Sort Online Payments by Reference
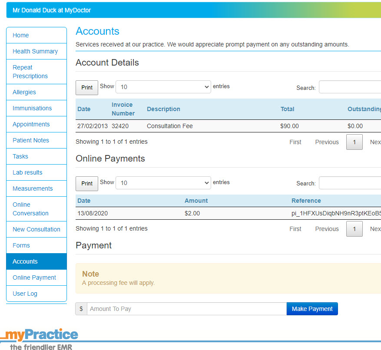381x350 pixels. tap(306, 201)
